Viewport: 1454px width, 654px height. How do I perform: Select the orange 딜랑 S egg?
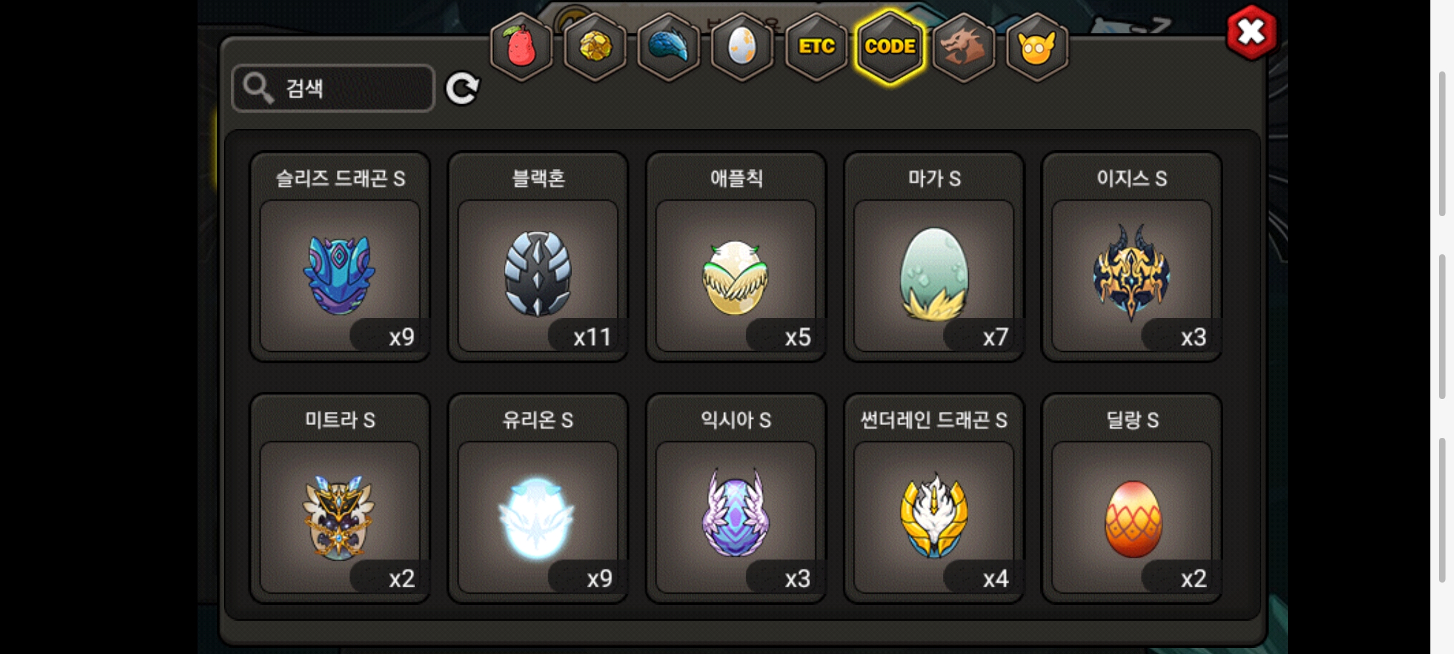click(1132, 498)
